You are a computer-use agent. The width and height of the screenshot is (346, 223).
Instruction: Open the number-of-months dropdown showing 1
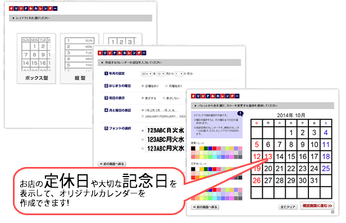coord(179,74)
